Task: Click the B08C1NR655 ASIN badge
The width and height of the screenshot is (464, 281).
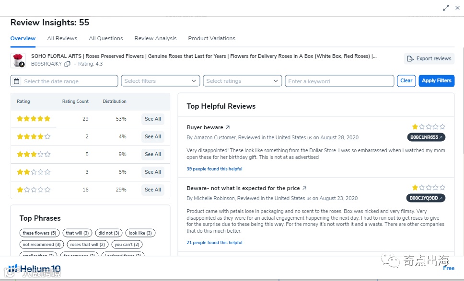Action: click(x=426, y=137)
